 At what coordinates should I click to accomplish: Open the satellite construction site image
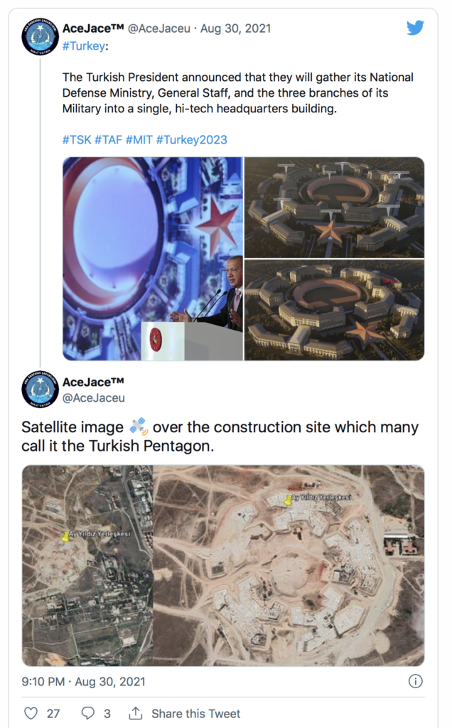[223, 565]
